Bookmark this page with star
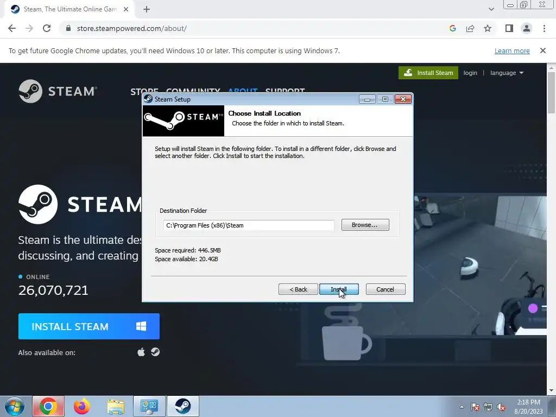The height and width of the screenshot is (417, 556). (x=488, y=28)
